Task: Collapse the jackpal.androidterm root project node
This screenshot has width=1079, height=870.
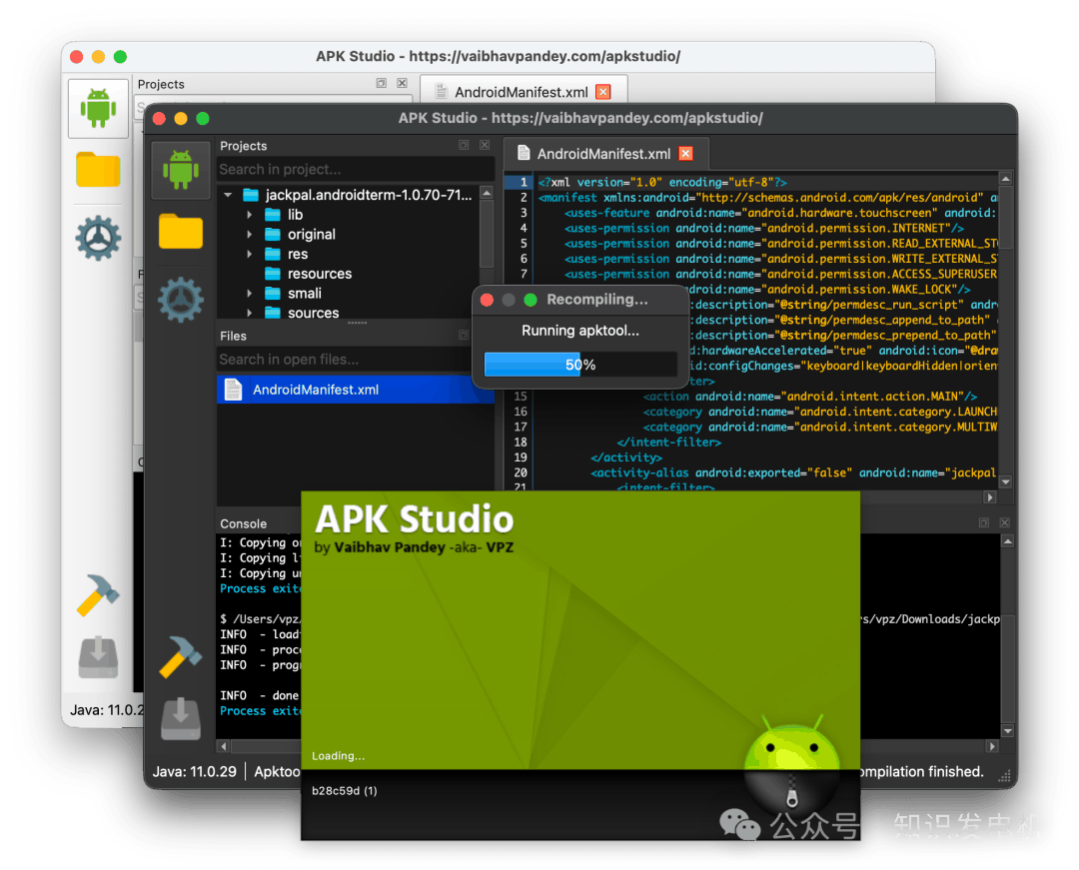Action: pyautogui.click(x=229, y=196)
